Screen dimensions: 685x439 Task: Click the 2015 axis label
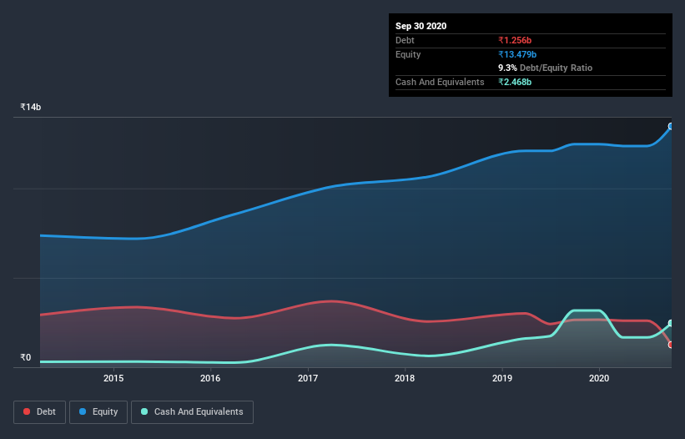pyautogui.click(x=113, y=378)
